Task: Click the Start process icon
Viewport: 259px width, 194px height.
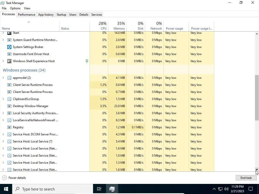Action: click(9, 33)
